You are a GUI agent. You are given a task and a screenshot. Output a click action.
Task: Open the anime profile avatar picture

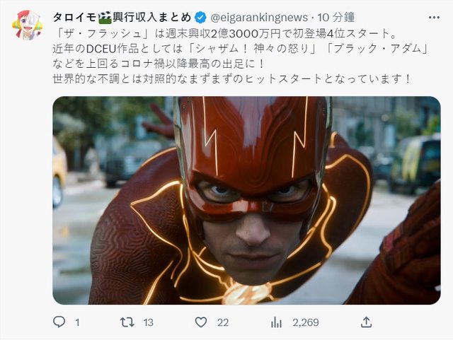[x=28, y=25]
